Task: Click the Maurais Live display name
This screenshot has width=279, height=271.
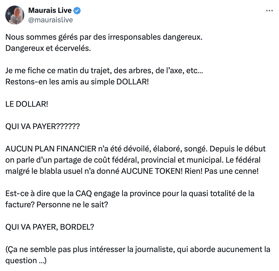Action: tap(50, 10)
